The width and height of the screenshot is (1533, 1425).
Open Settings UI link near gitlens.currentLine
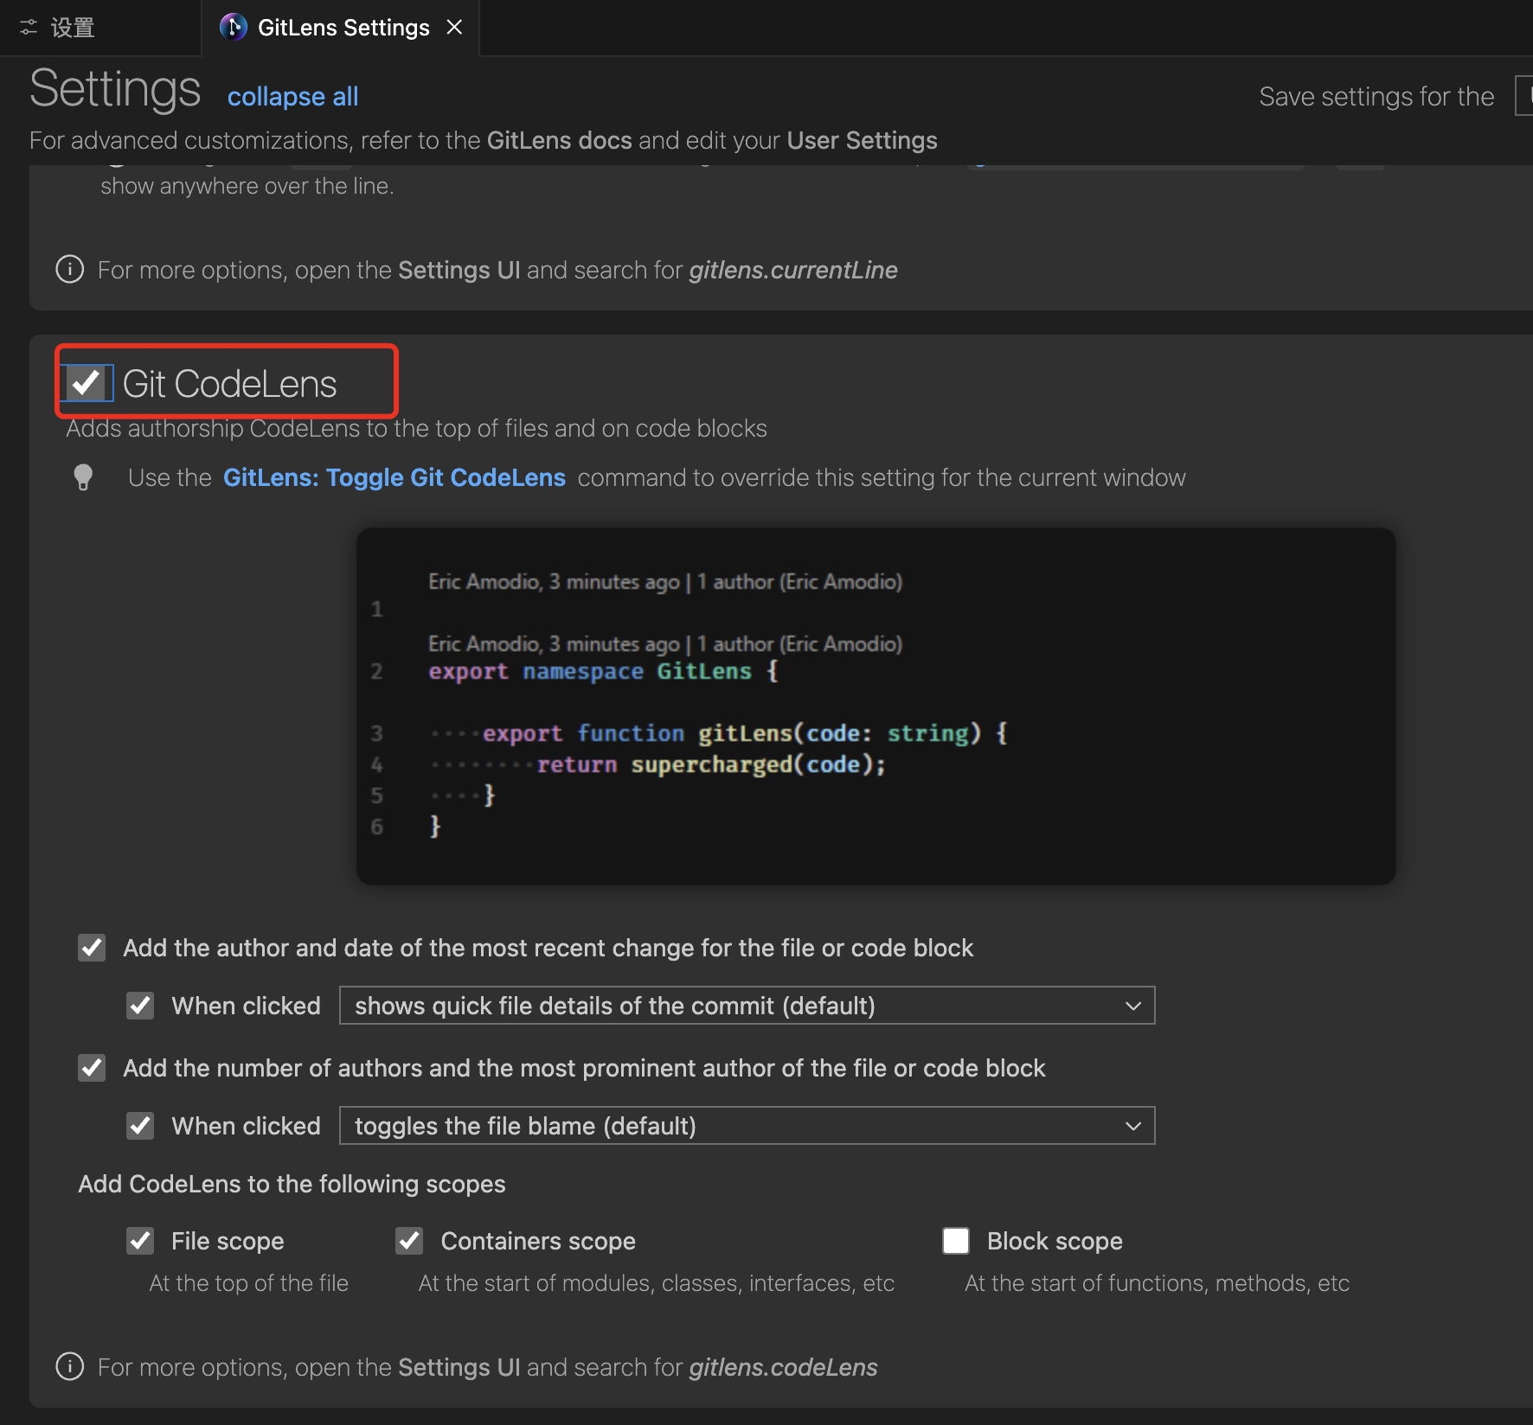tap(459, 270)
